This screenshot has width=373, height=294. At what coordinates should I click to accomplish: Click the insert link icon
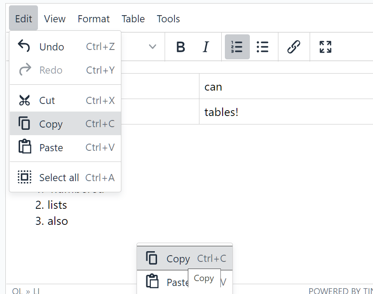(x=294, y=47)
